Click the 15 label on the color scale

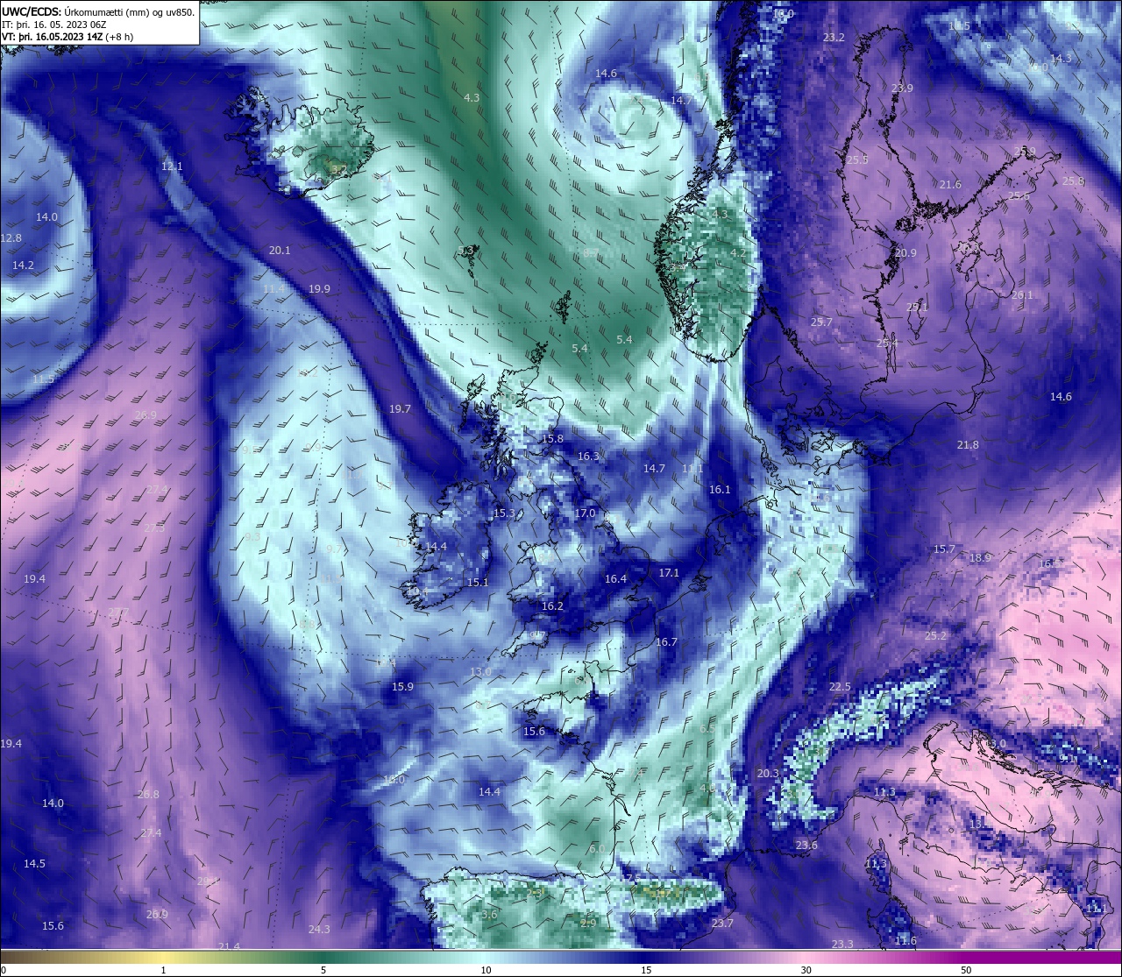tap(646, 970)
